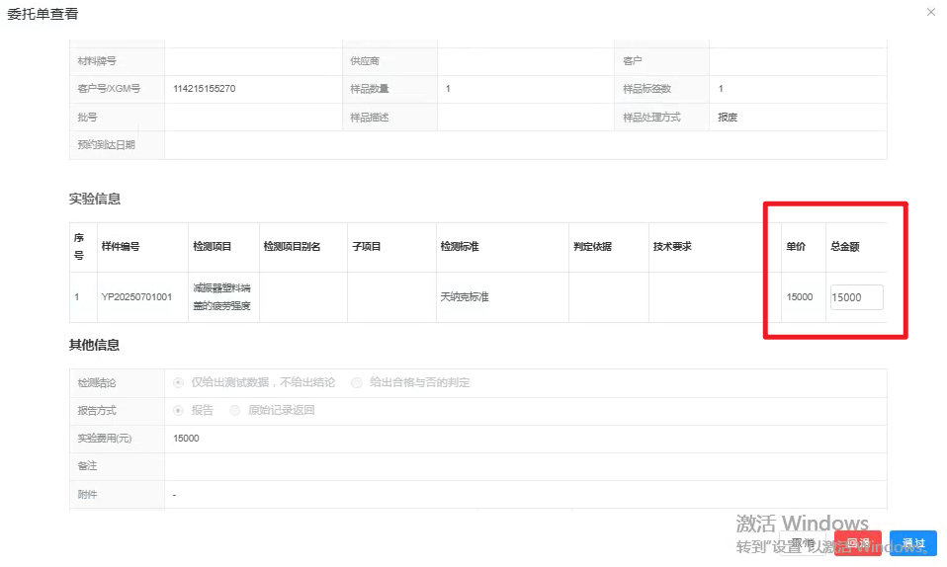Click the 检测项目 column header
This screenshot has height=567, width=947.
(x=212, y=246)
